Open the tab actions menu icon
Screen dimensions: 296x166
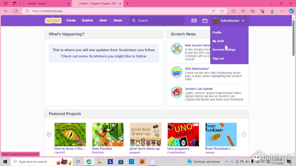[14, 3]
